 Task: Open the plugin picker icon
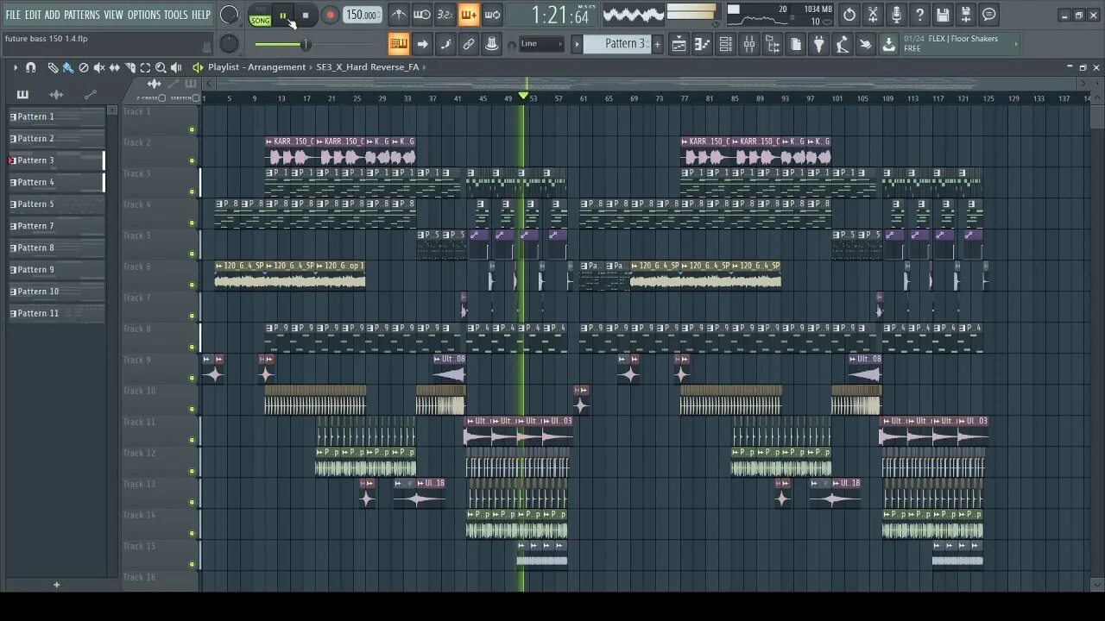tap(819, 44)
